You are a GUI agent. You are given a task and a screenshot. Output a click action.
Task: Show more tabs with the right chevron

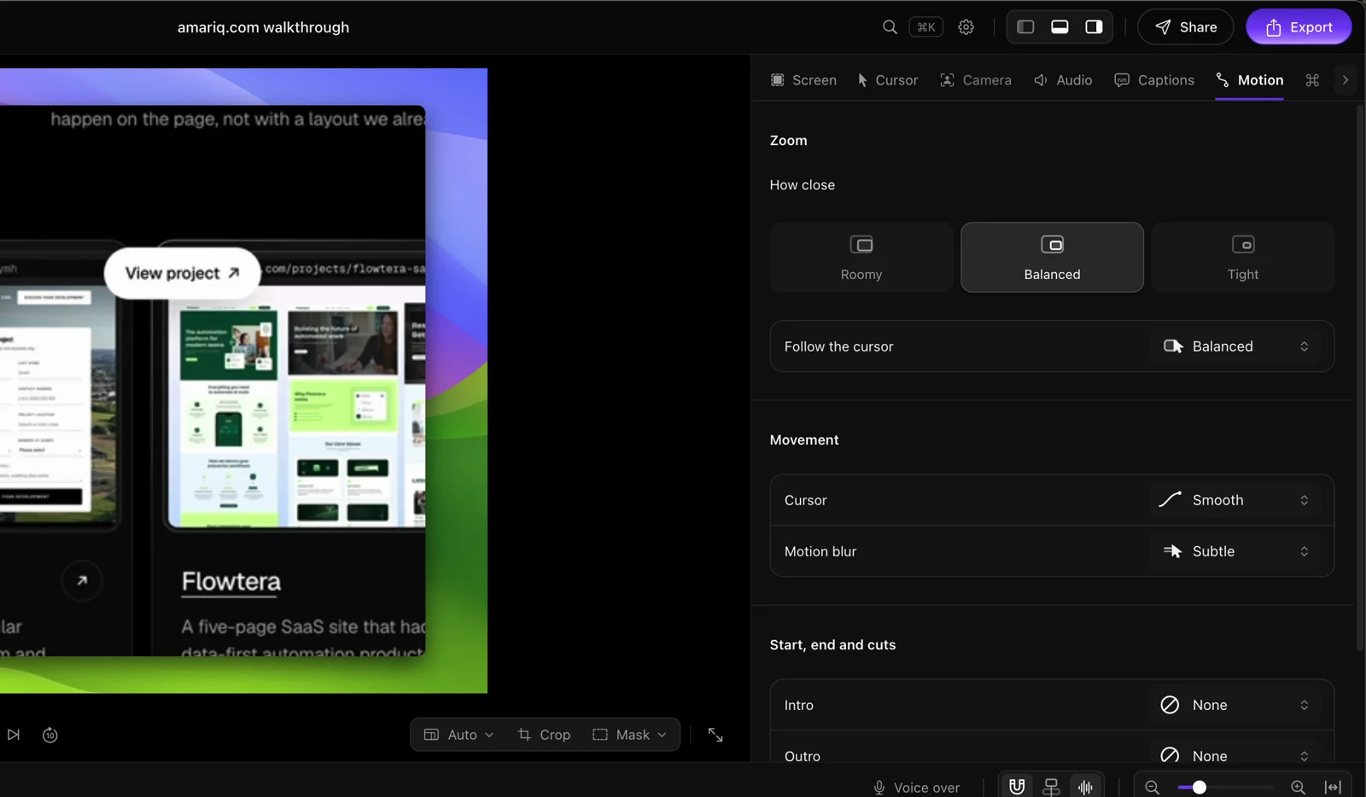1346,80
